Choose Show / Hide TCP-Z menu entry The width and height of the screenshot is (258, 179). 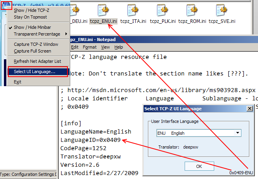38,10
